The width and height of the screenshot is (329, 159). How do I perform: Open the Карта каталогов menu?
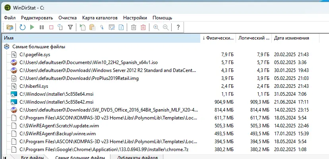coord(100,18)
